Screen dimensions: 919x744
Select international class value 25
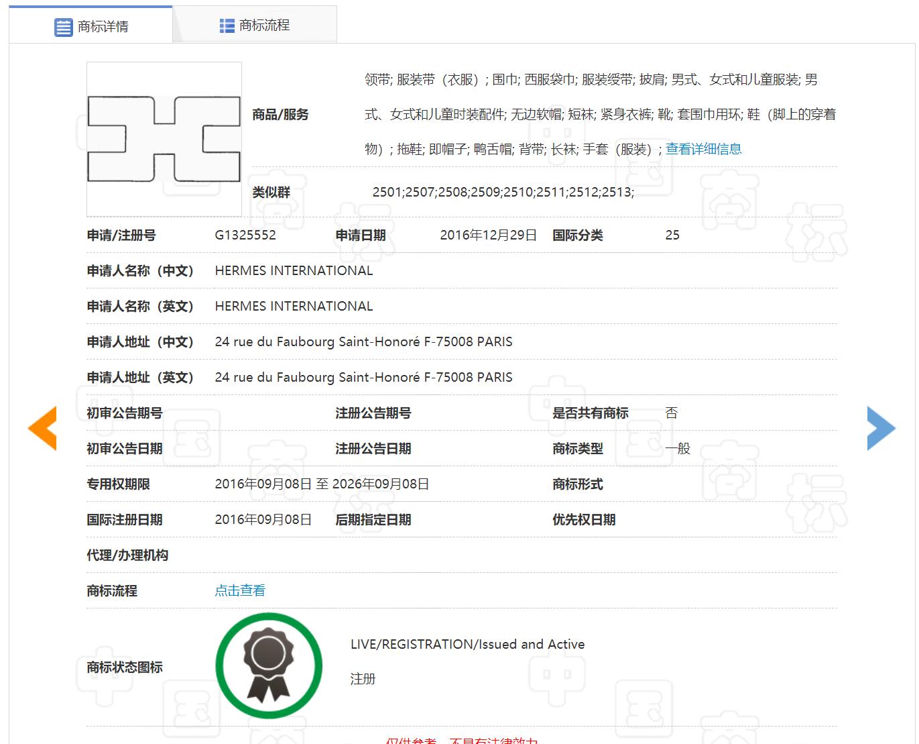[672, 235]
